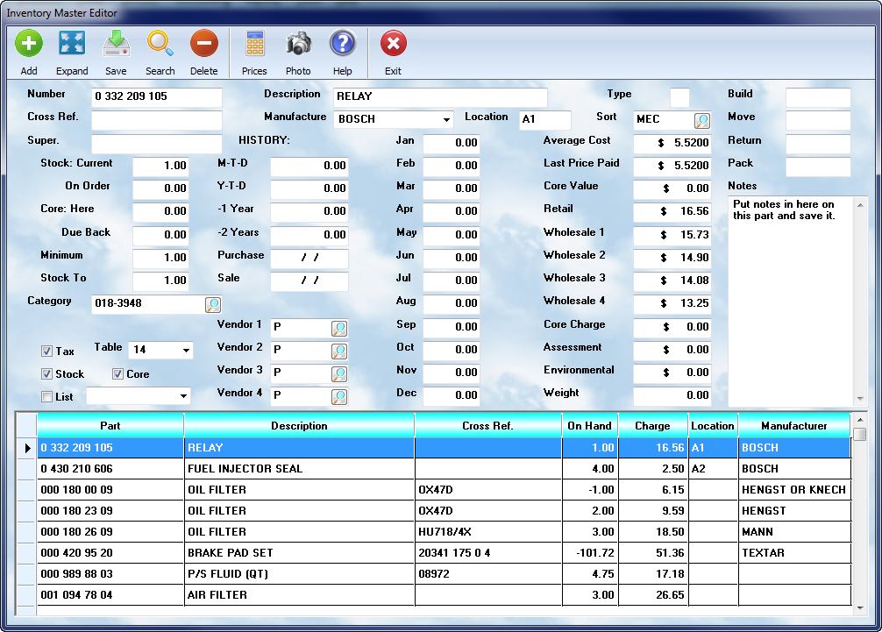Enable the List checkbox
882x632 pixels.
click(x=47, y=397)
